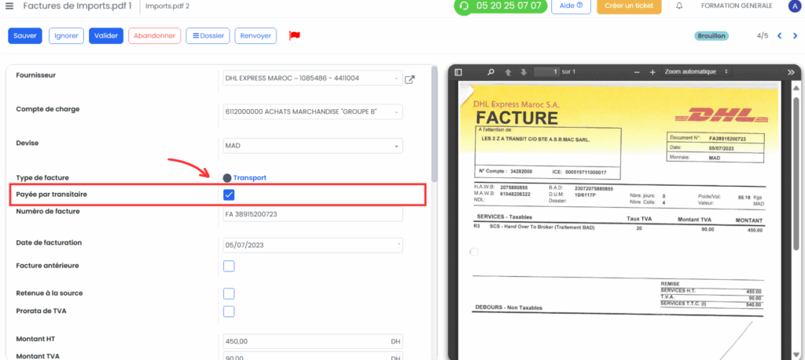805x360 pixels.
Task: Click the red flag icon
Action: (295, 35)
